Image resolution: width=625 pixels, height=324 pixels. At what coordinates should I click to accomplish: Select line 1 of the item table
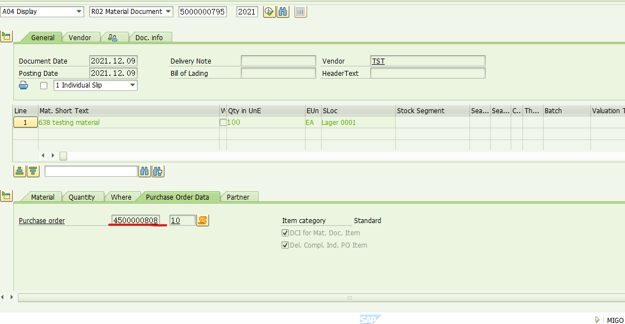point(25,122)
